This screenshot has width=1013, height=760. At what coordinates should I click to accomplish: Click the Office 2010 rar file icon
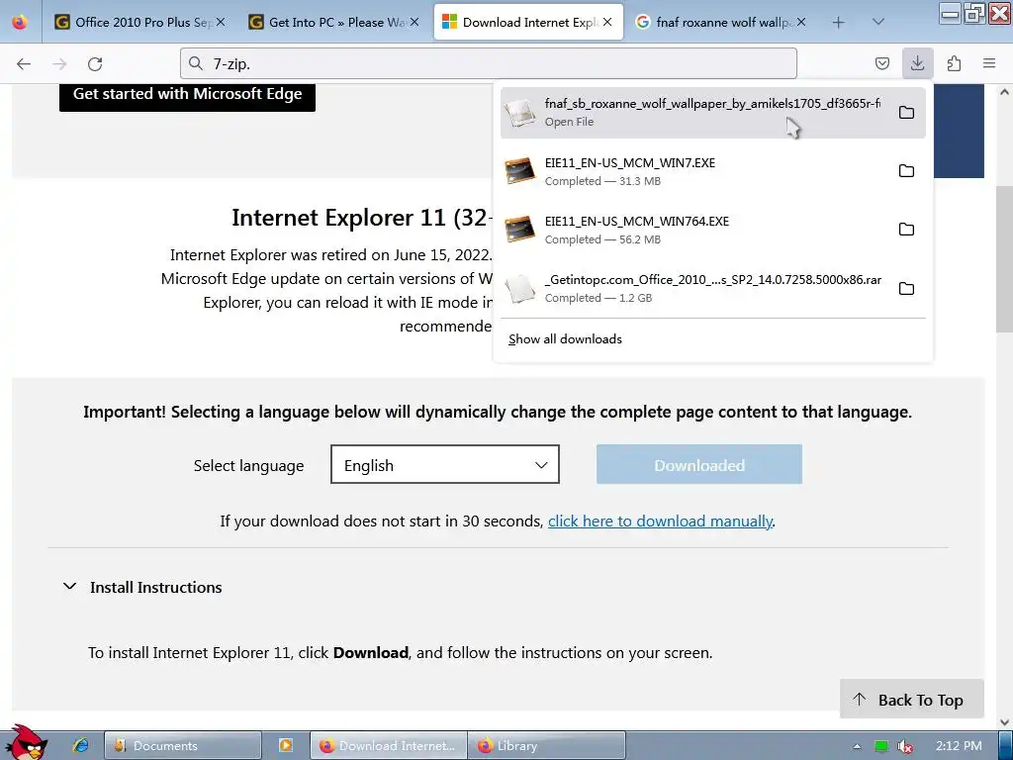point(520,288)
